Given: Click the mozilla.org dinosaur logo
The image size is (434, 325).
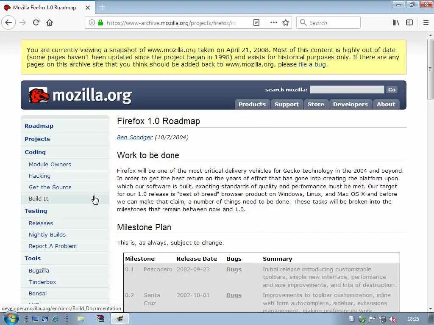Looking at the screenshot, I should (x=39, y=95).
